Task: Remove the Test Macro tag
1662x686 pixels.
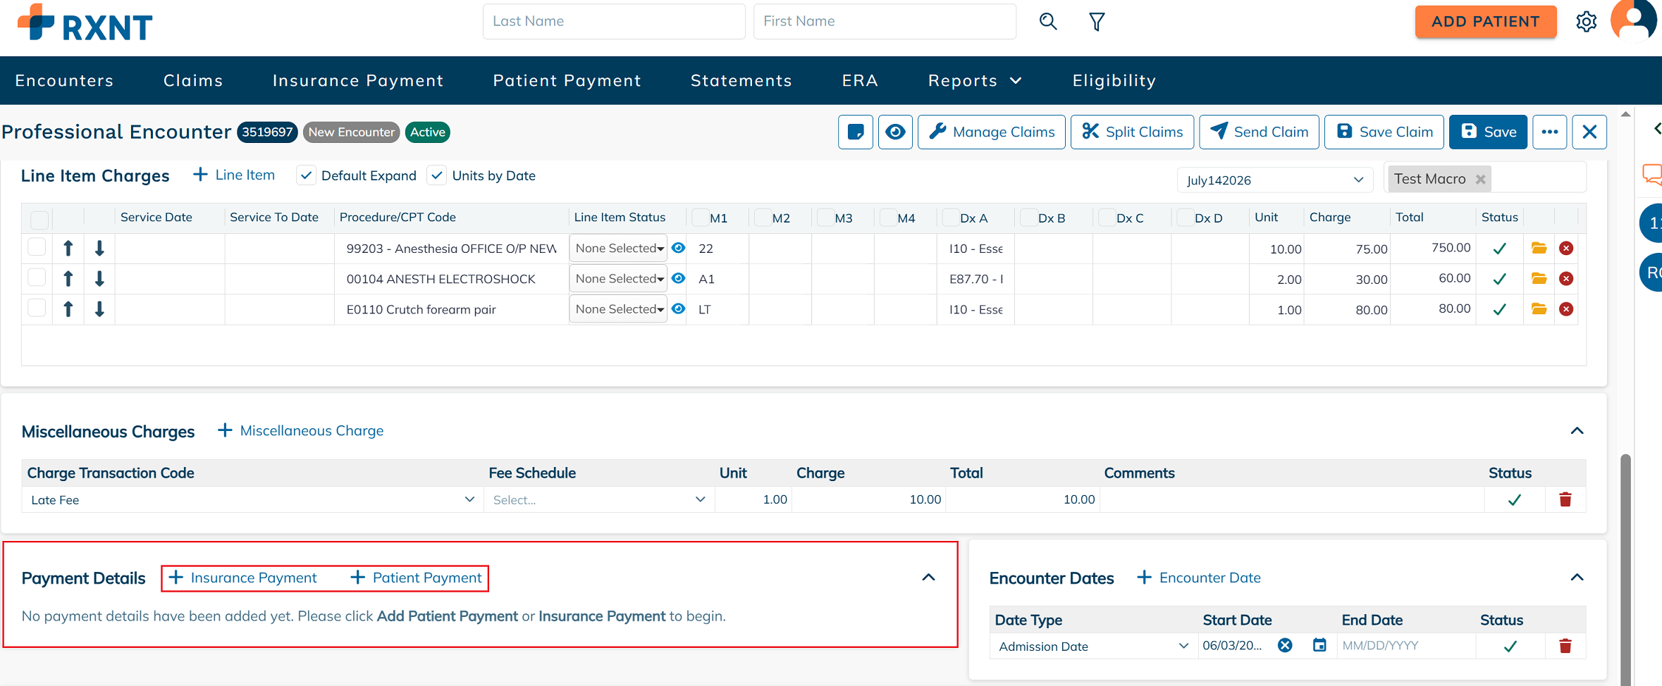Action: 1481,179
